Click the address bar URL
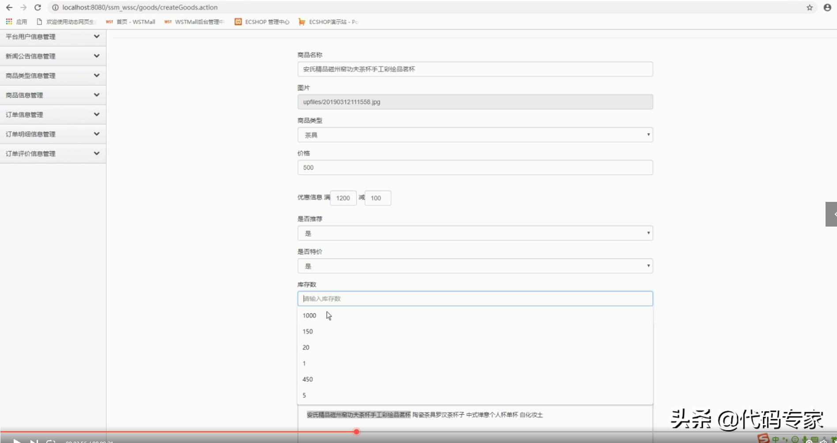The image size is (837, 443). coord(140,7)
